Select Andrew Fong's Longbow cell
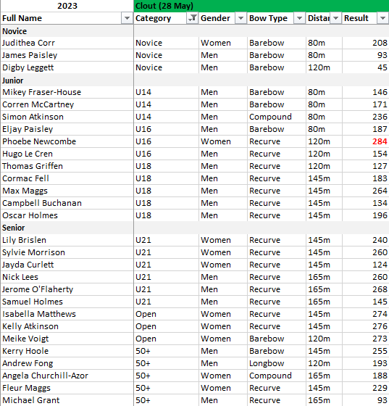This screenshot has height=406, width=389. (x=277, y=363)
